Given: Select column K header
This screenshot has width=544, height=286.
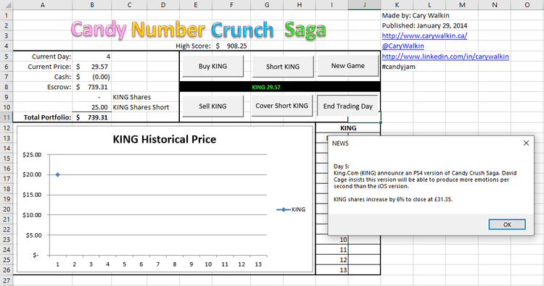Looking at the screenshot, I should (397, 5).
